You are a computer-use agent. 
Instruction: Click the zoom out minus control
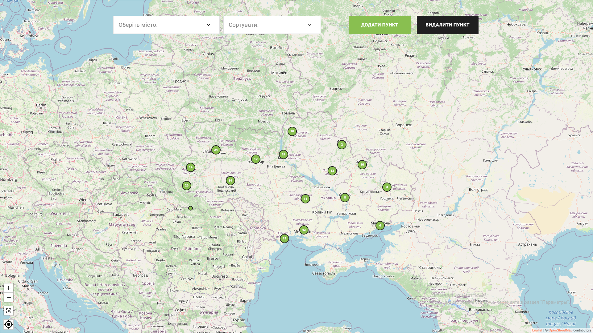click(9, 297)
